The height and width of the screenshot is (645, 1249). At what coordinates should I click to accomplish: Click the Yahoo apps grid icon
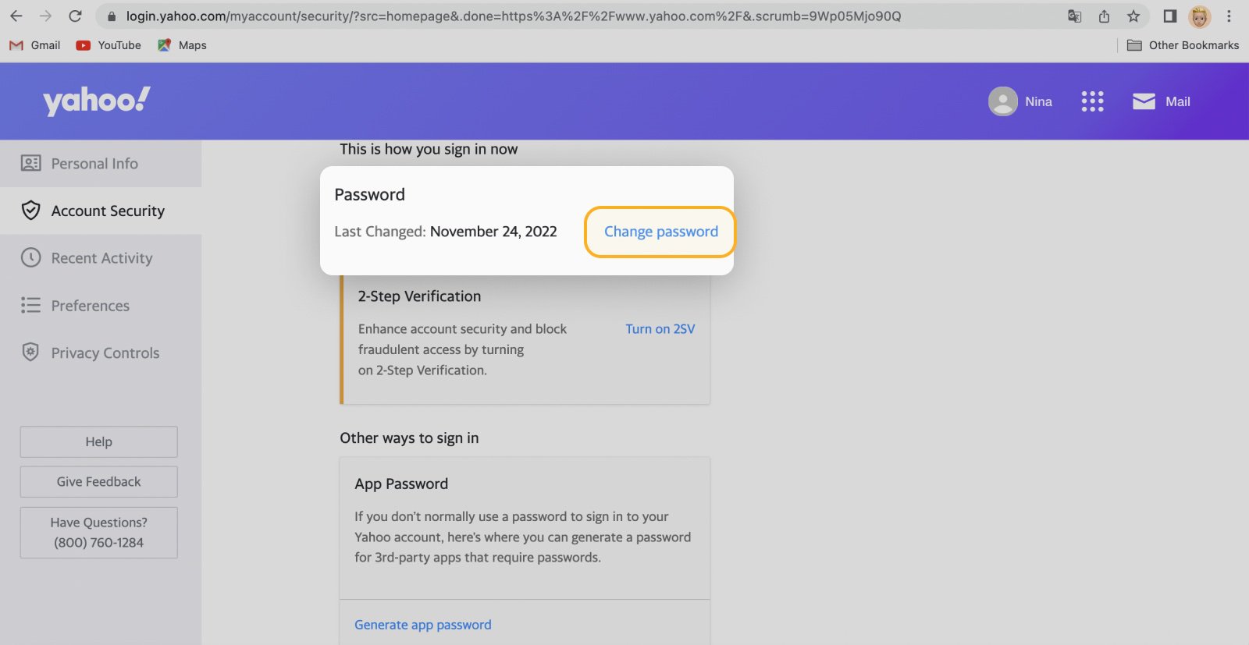1091,101
